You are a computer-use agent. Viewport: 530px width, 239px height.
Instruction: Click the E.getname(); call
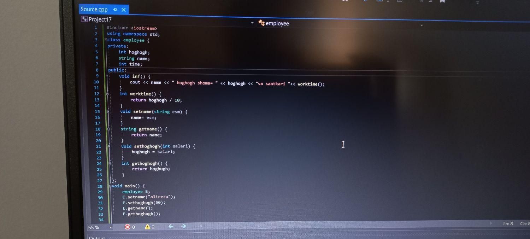(x=138, y=208)
